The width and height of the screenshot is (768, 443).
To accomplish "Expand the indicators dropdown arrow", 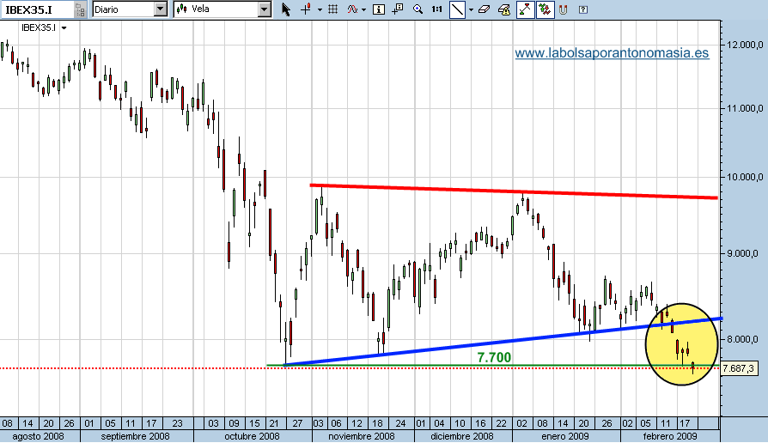I will [x=363, y=9].
